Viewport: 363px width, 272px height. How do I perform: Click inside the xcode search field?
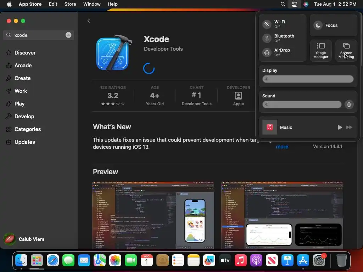pos(38,35)
